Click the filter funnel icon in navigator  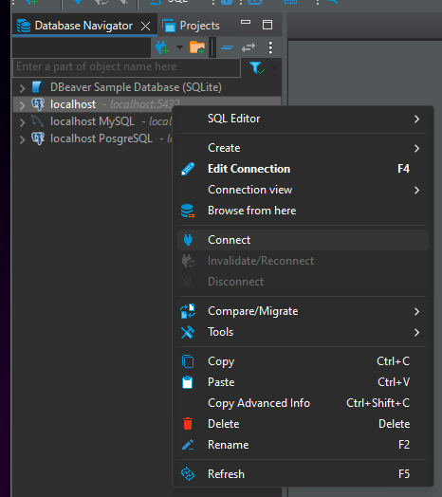(x=256, y=68)
